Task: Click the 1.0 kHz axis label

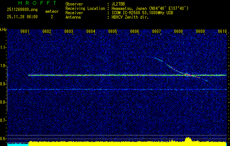Action: click(x=3, y=66)
